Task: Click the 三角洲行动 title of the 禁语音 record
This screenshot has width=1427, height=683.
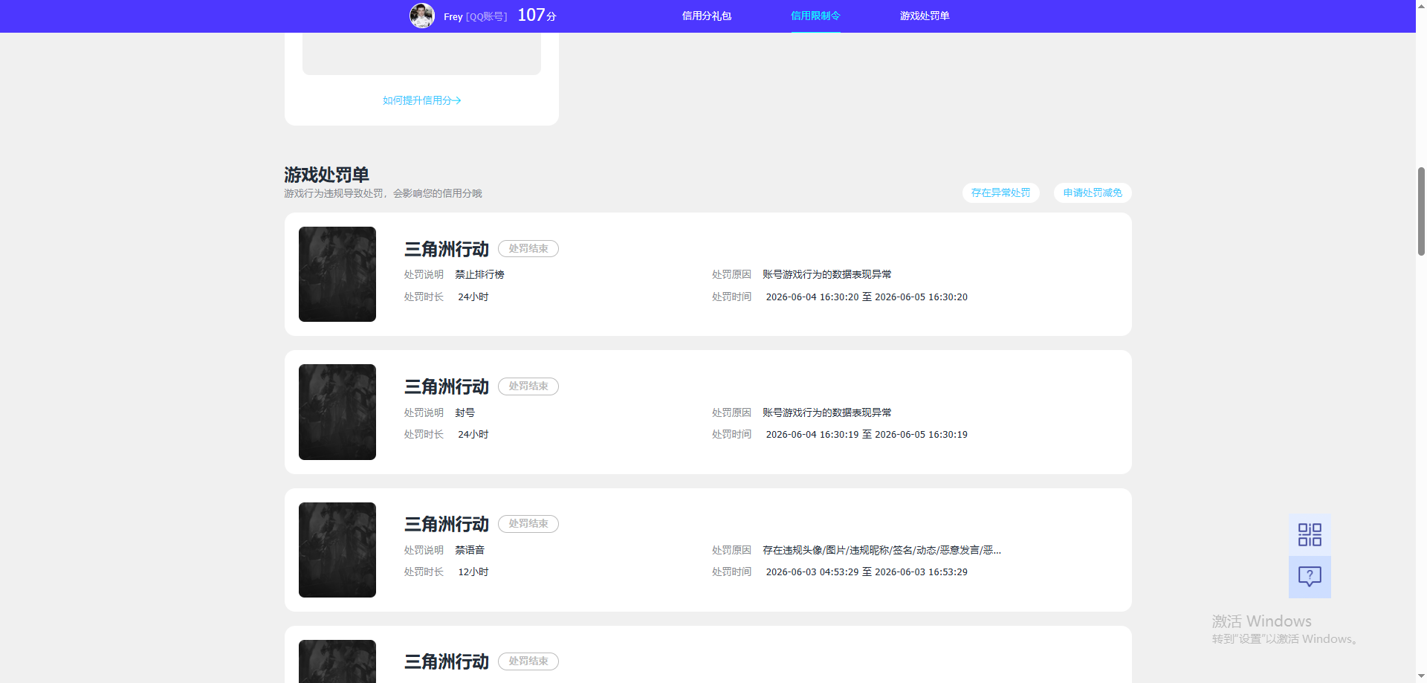Action: click(447, 524)
